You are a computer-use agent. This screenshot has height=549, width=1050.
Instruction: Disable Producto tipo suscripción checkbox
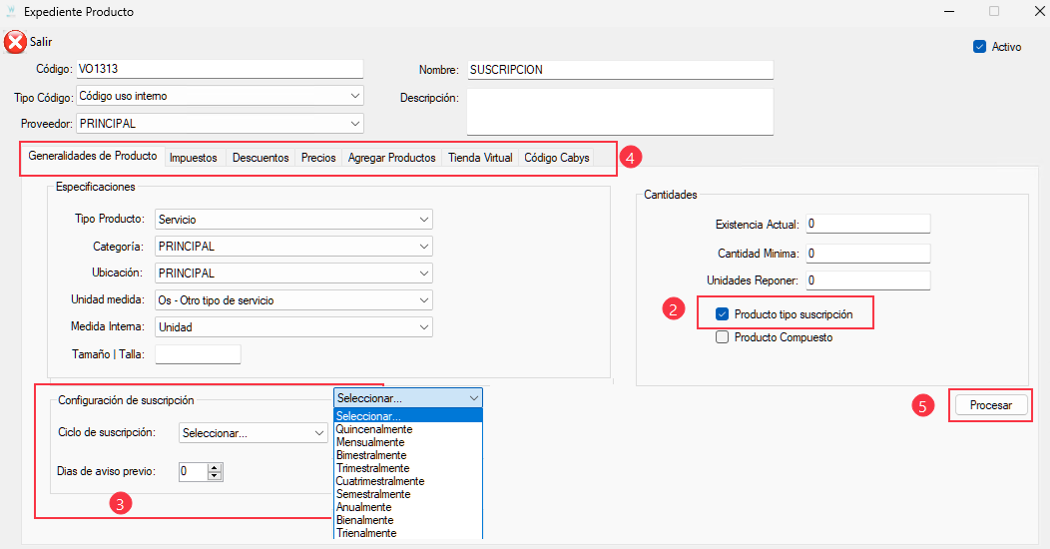click(x=722, y=314)
